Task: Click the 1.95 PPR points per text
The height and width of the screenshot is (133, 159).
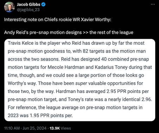Action: pos(51,115)
